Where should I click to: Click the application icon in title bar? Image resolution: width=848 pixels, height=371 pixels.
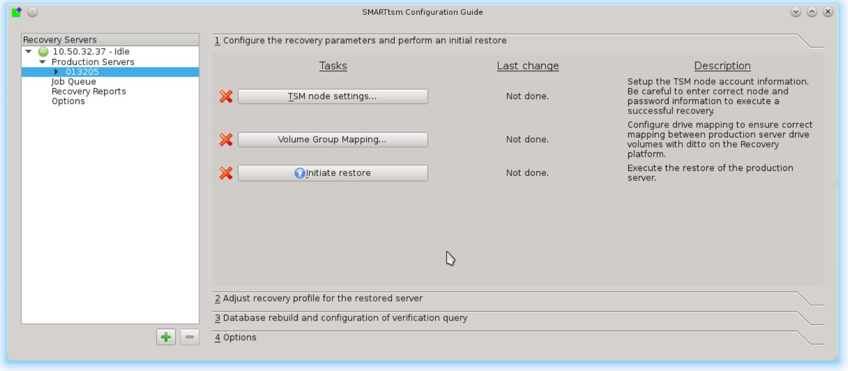(x=16, y=12)
